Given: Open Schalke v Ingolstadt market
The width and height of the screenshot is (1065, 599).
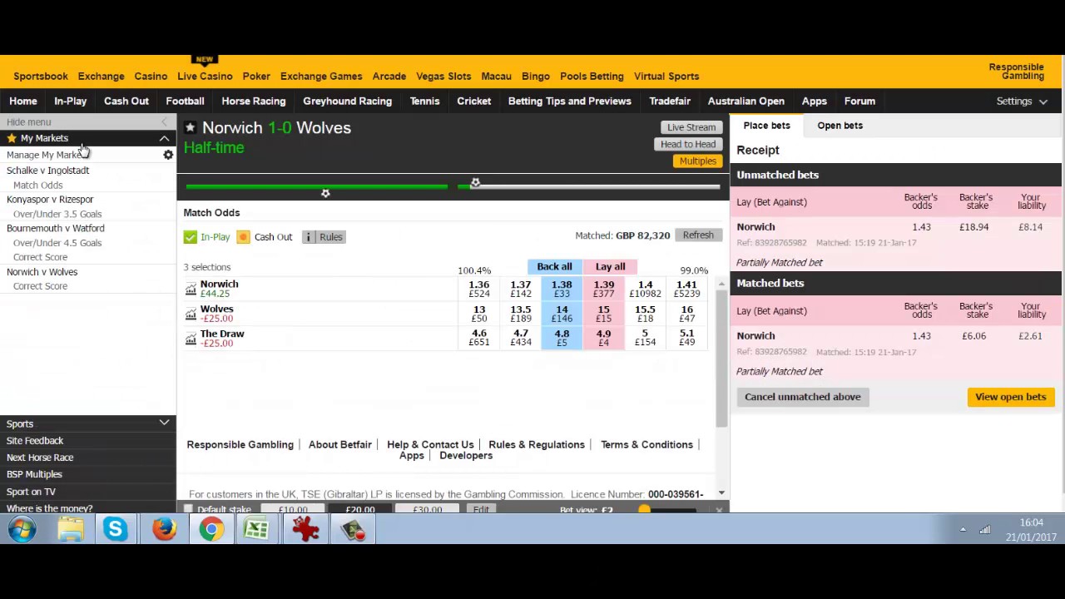Looking at the screenshot, I should [47, 171].
